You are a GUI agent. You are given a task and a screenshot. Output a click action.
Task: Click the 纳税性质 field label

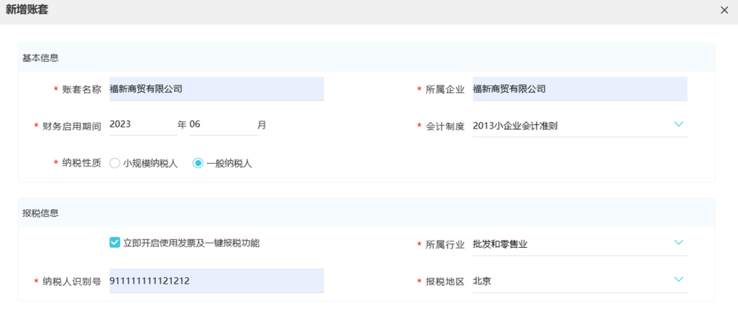click(x=82, y=163)
